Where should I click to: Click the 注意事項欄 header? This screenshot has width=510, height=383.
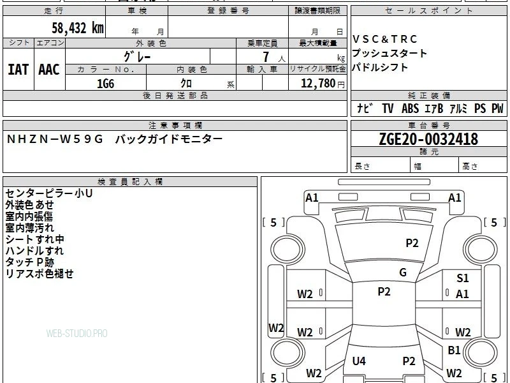click(x=175, y=125)
